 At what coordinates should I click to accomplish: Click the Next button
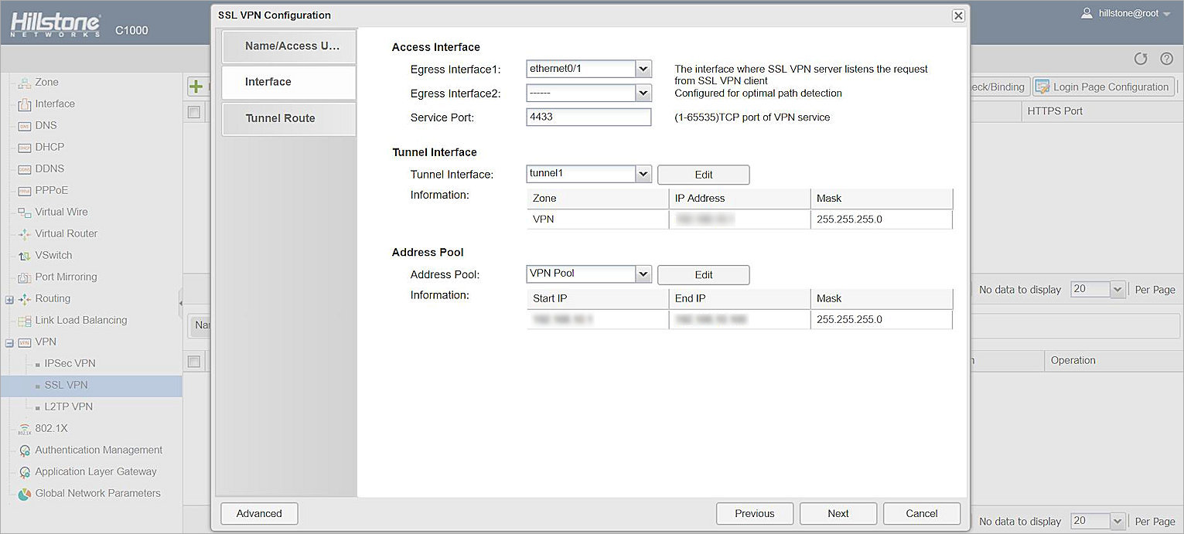838,514
